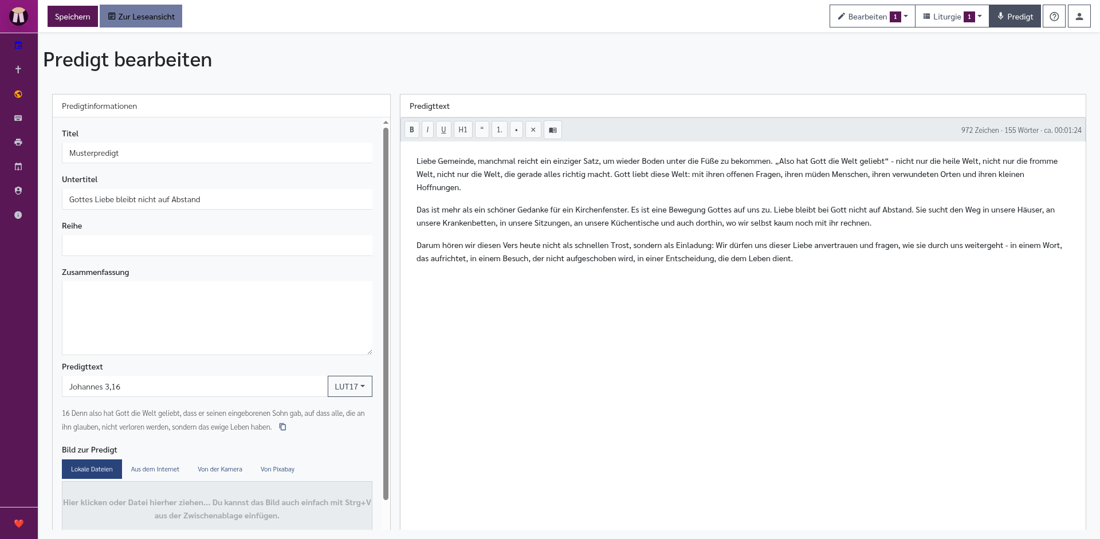Open the Bearbeiten dropdown menu
Viewport: 1100px width, 539px height.
[872, 17]
